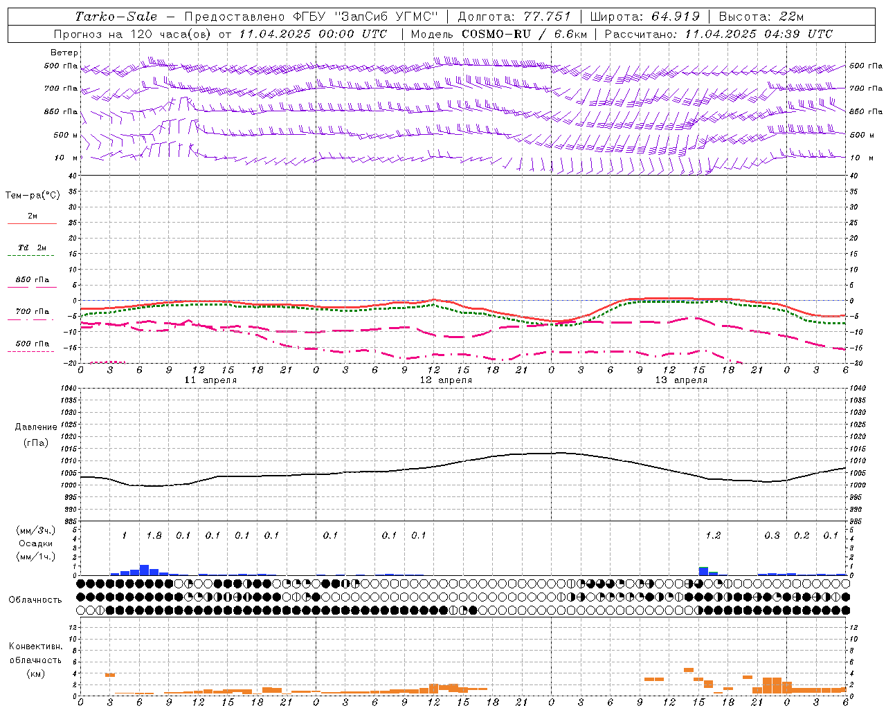
Task: Click the "ЗапСиб УГМС" provider text
Action: [x=387, y=17]
